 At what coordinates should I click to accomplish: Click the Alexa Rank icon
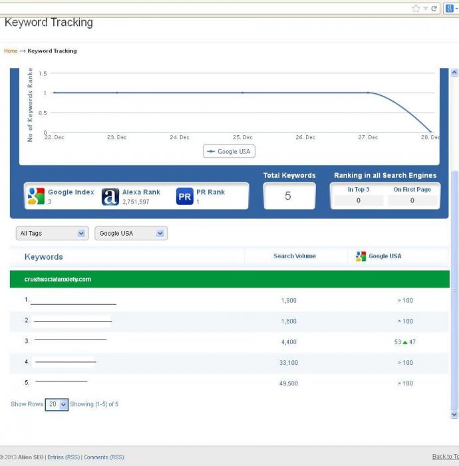(x=110, y=196)
